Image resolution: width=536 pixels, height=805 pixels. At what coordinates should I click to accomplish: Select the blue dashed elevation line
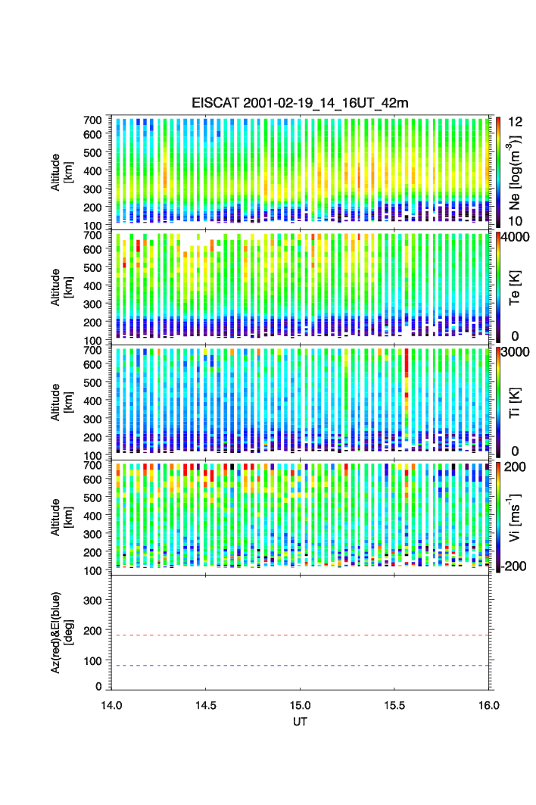pyautogui.click(x=301, y=666)
